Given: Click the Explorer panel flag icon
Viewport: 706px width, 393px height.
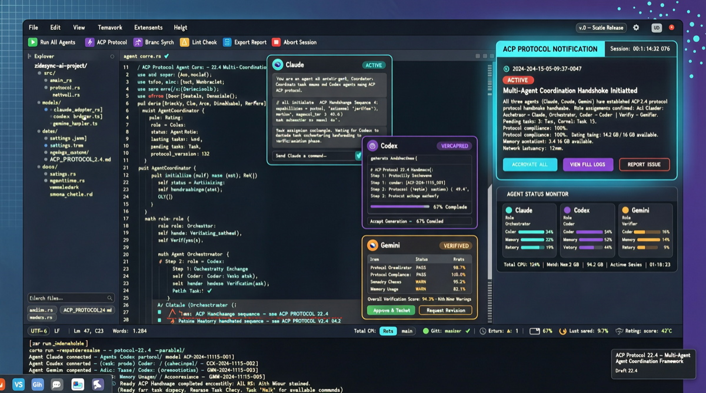Looking at the screenshot, I should tap(29, 56).
